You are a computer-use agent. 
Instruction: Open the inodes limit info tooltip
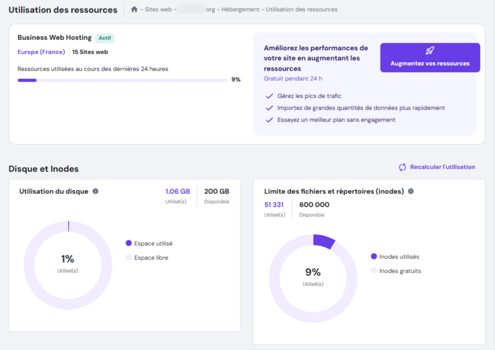[x=410, y=191]
